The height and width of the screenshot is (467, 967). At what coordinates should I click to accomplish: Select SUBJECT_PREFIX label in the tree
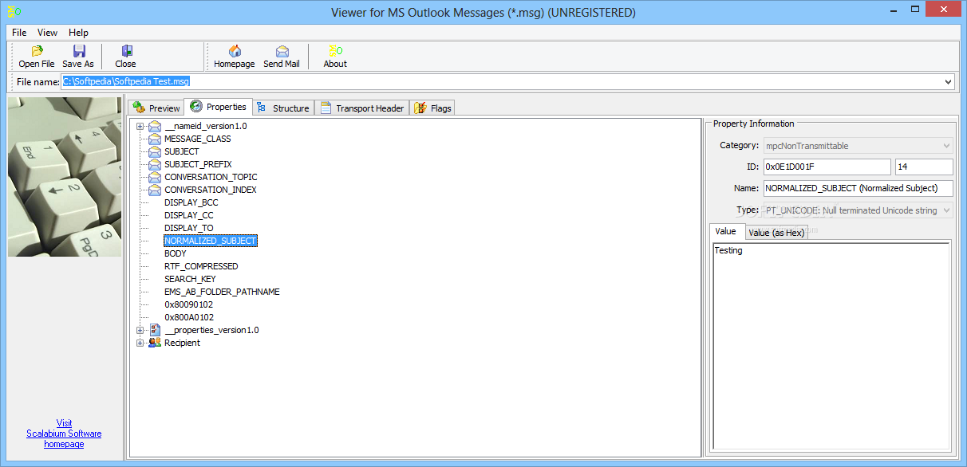point(198,164)
